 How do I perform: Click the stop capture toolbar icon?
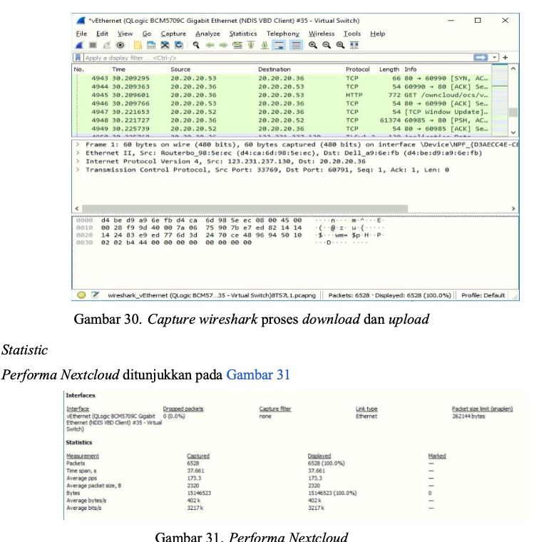[x=91, y=45]
